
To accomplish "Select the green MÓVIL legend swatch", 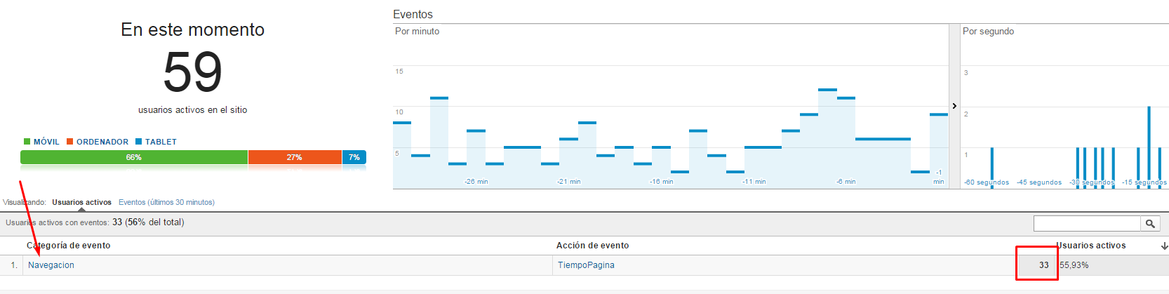I will (x=27, y=142).
